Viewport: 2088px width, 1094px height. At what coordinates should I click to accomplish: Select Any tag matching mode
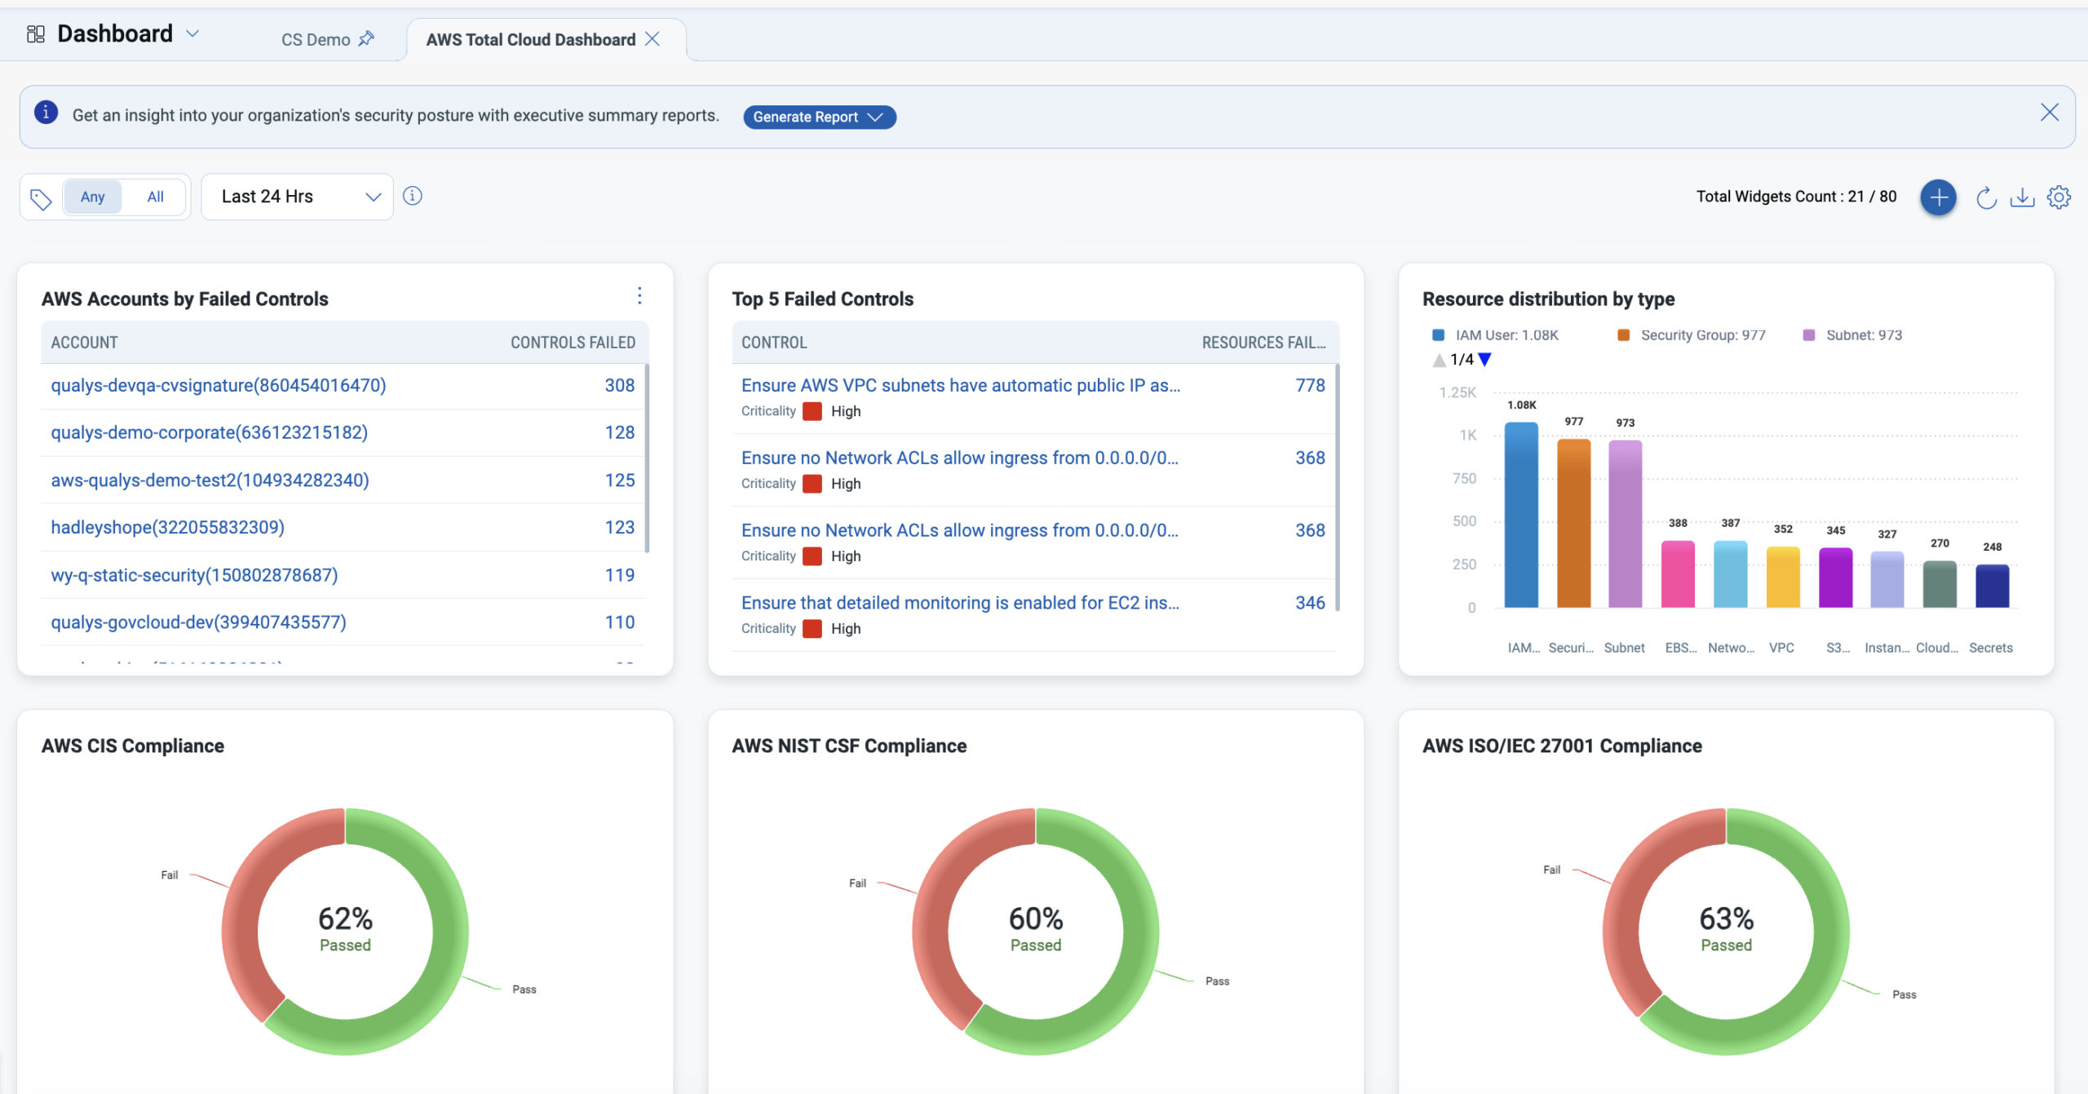click(x=93, y=197)
